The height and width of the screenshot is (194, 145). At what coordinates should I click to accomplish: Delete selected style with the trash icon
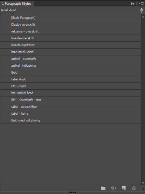[134, 188]
